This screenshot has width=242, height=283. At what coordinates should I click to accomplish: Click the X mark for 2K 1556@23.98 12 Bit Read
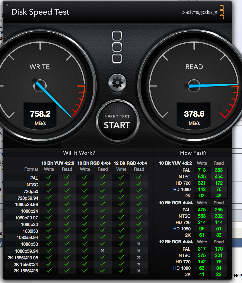click(139, 257)
